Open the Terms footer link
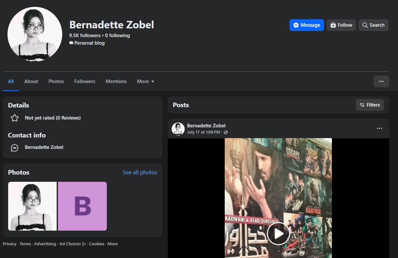Viewport: 398px width, 258px height. 25,244
